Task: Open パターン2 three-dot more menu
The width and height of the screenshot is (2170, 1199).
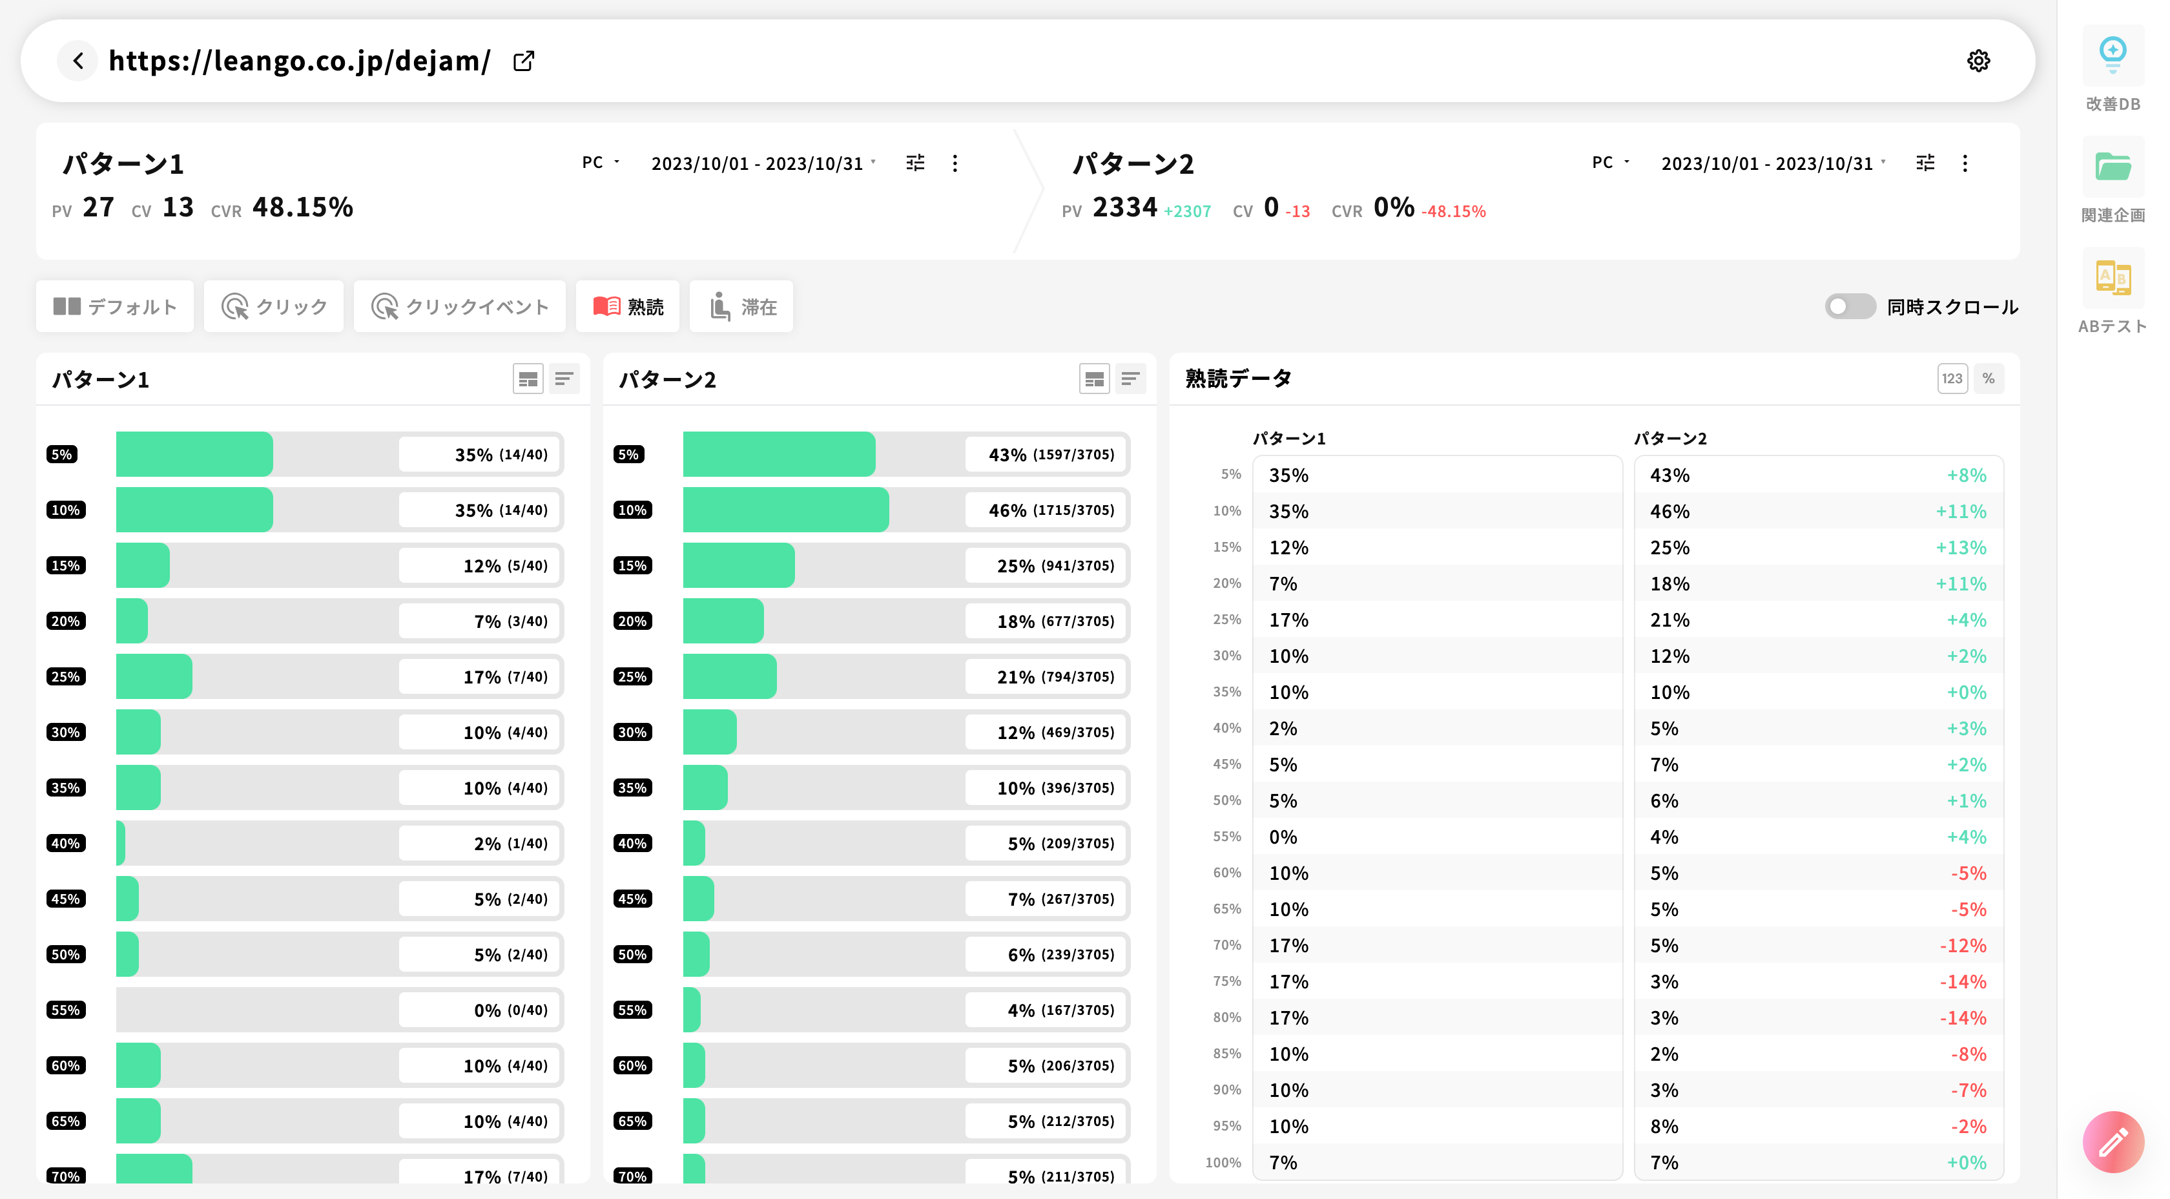Action: (x=1965, y=163)
